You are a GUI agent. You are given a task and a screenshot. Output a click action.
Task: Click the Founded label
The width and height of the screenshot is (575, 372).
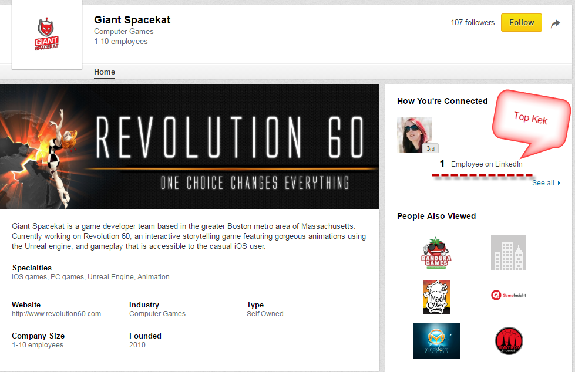145,336
